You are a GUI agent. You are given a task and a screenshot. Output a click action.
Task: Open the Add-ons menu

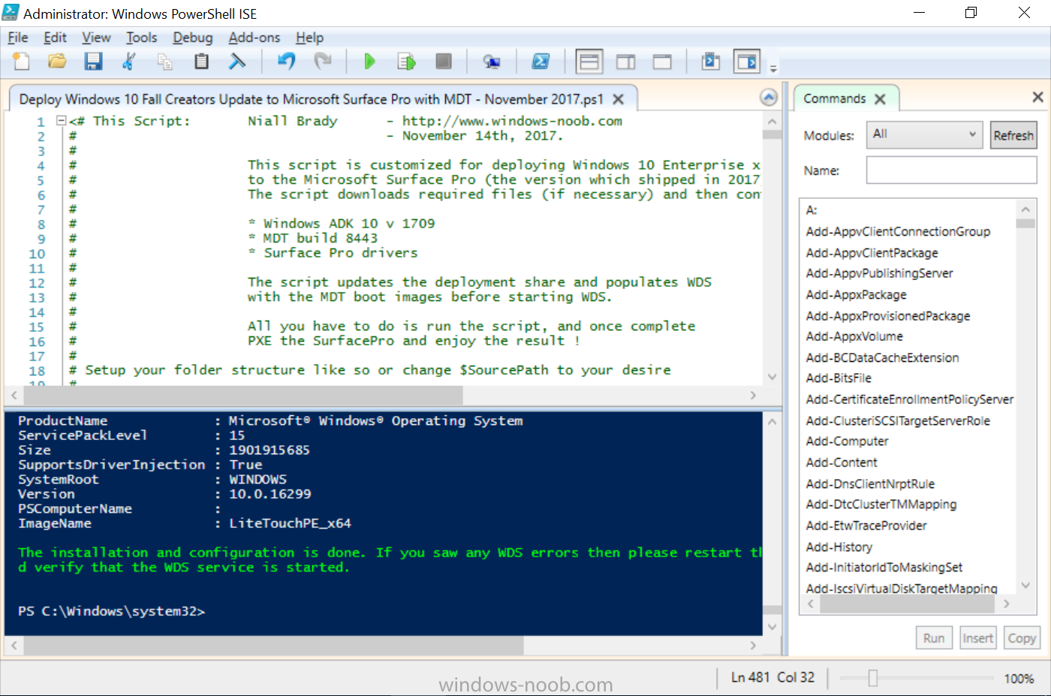click(x=254, y=38)
